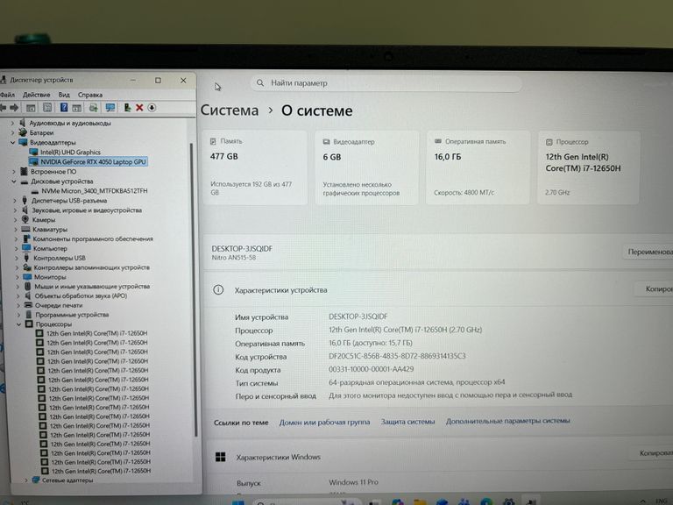The image size is (673, 505).
Task: Click the device ID value DF20C51C-856B-4835
Action: (397, 356)
